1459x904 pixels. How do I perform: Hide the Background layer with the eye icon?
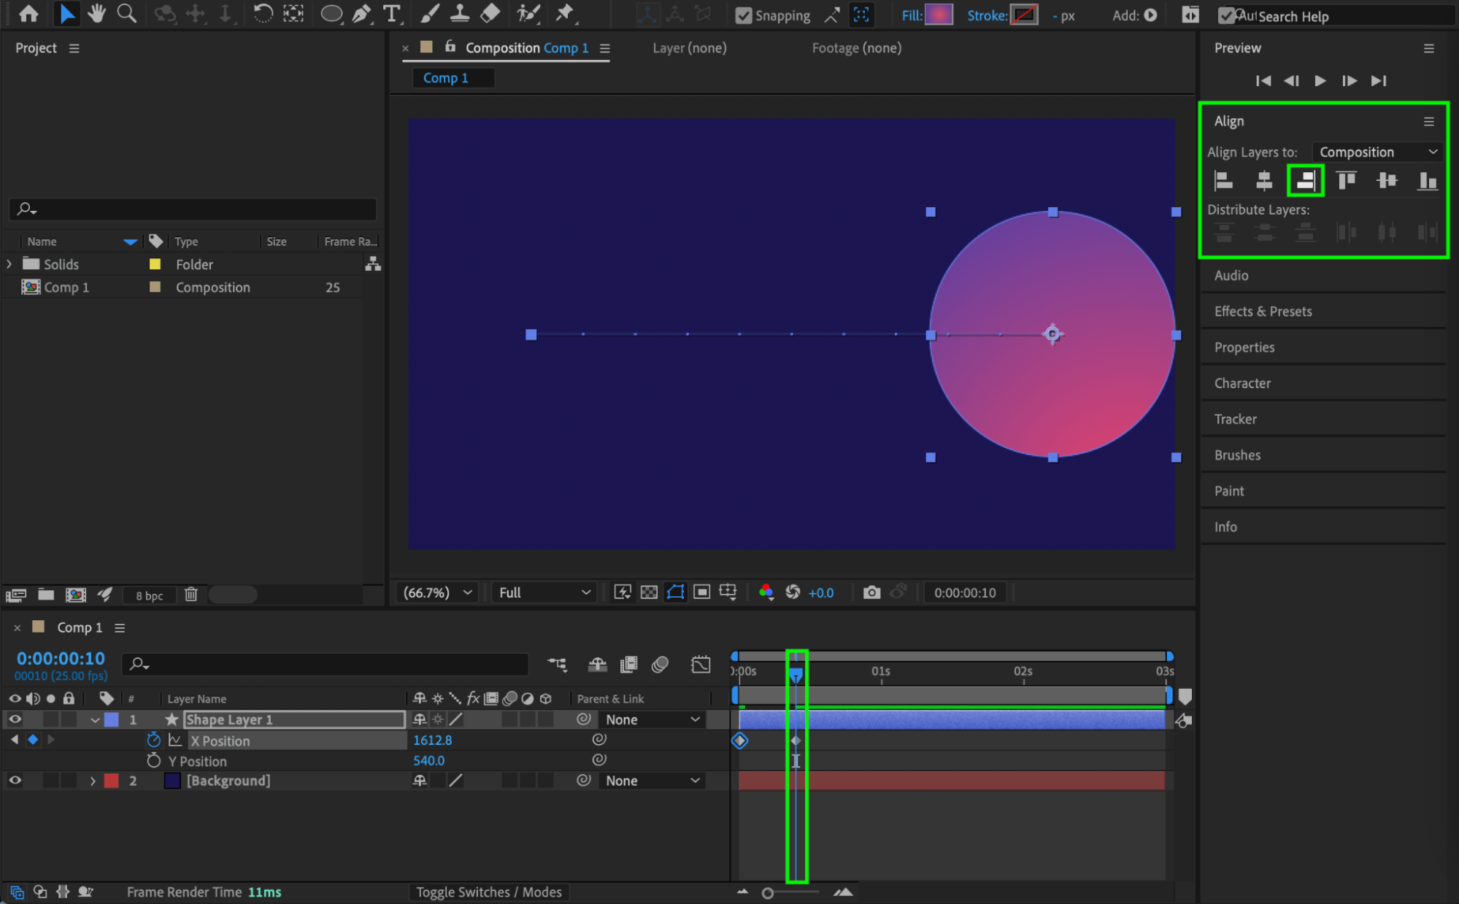point(15,781)
